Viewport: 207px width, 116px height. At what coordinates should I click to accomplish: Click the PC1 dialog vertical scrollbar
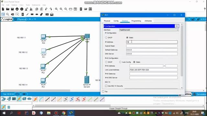tap(182, 51)
